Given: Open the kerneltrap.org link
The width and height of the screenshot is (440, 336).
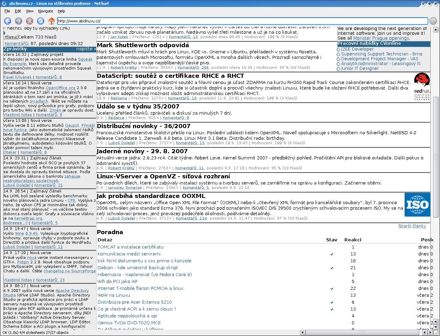Looking at the screenshot, I should pyautogui.click(x=28, y=218).
